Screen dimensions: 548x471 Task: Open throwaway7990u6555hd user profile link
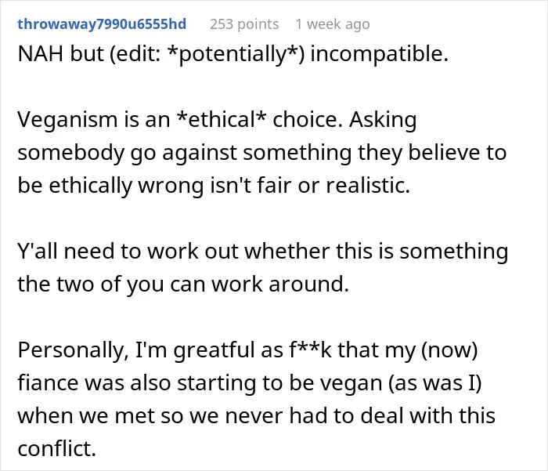(x=102, y=24)
